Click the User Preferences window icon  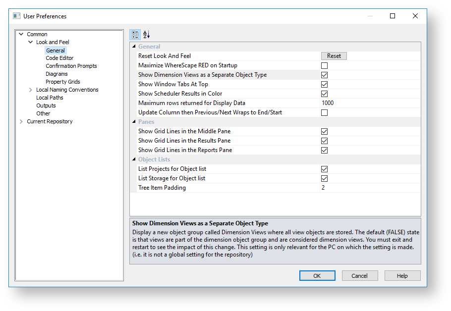click(x=17, y=16)
